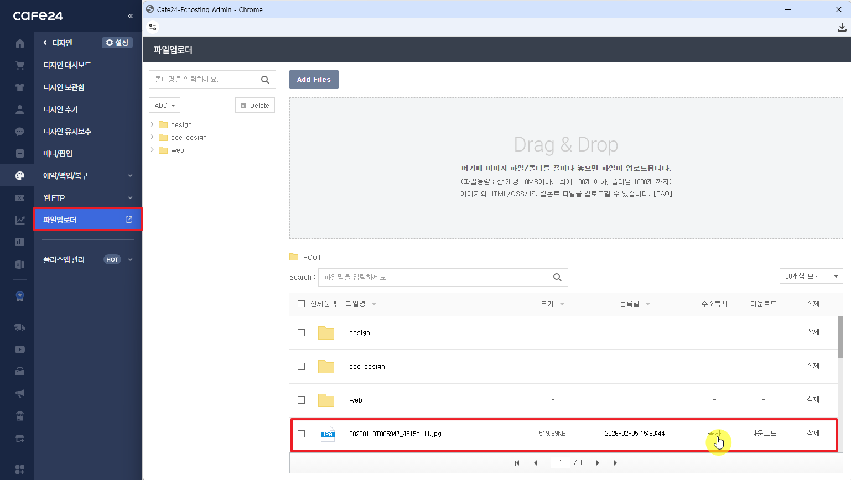This screenshot has height=480, width=851.
Task: Select the checkbox for the JPG file
Action: point(301,434)
